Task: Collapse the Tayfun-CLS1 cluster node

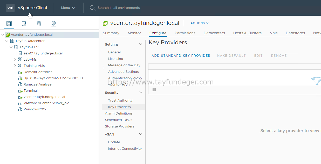Action: click(x=11, y=47)
